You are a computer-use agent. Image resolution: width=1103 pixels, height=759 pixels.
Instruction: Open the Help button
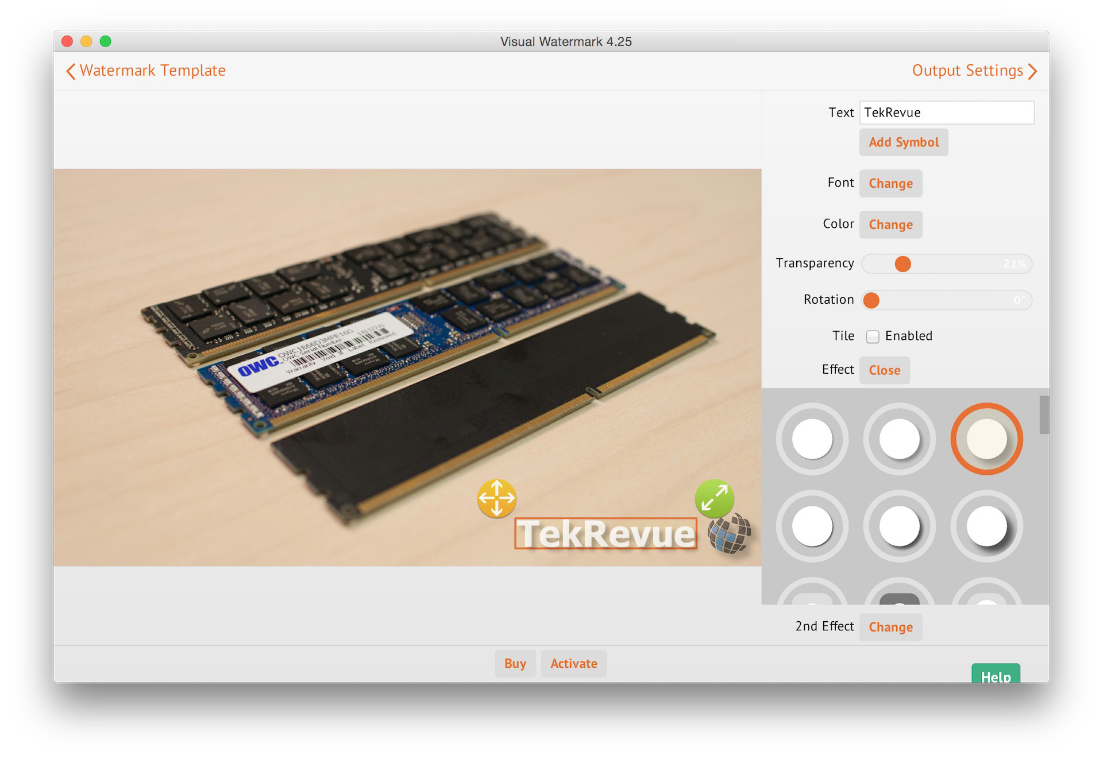(996, 673)
